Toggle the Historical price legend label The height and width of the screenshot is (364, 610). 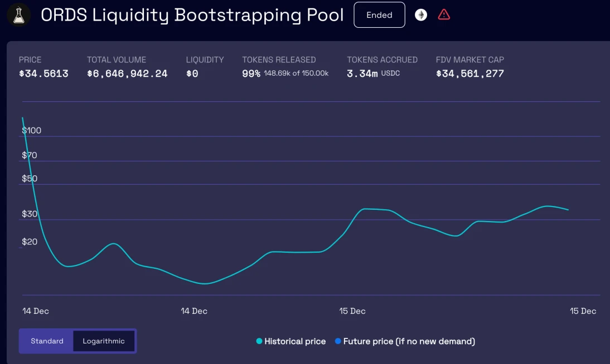pyautogui.click(x=295, y=341)
